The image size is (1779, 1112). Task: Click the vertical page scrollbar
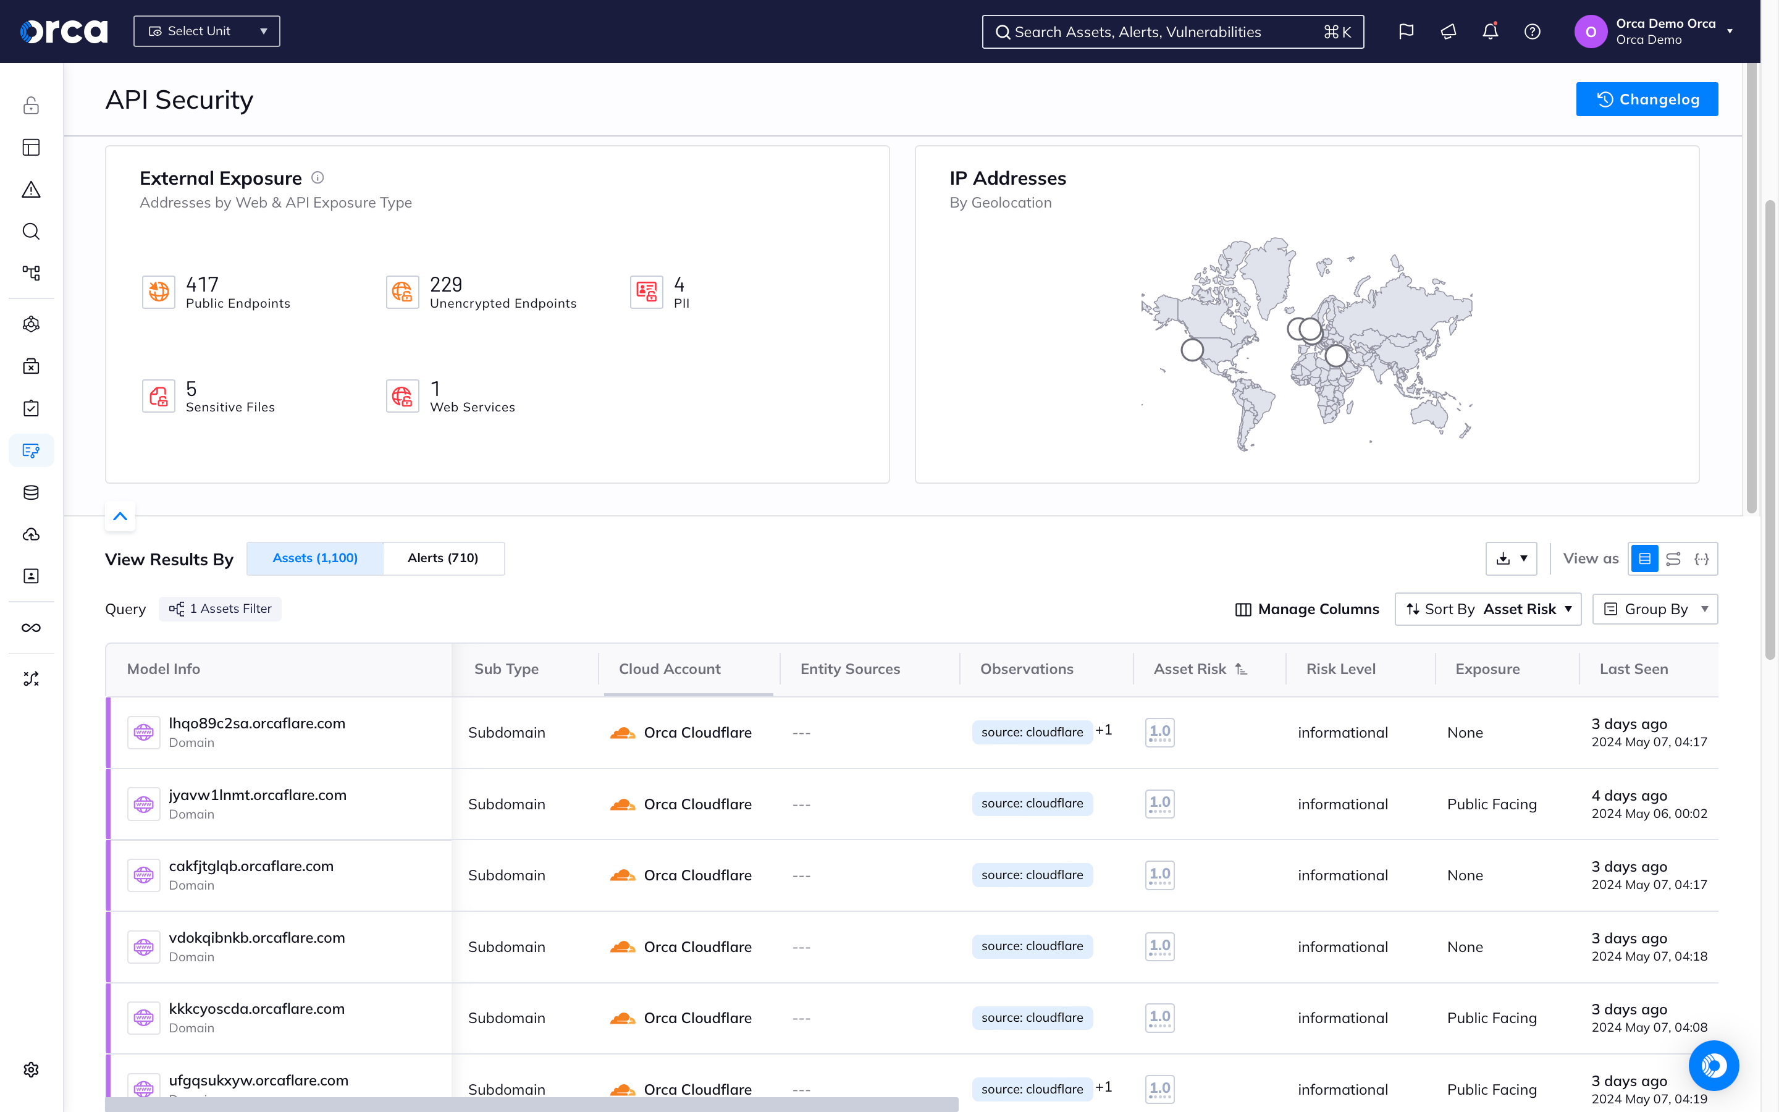pos(1770,430)
